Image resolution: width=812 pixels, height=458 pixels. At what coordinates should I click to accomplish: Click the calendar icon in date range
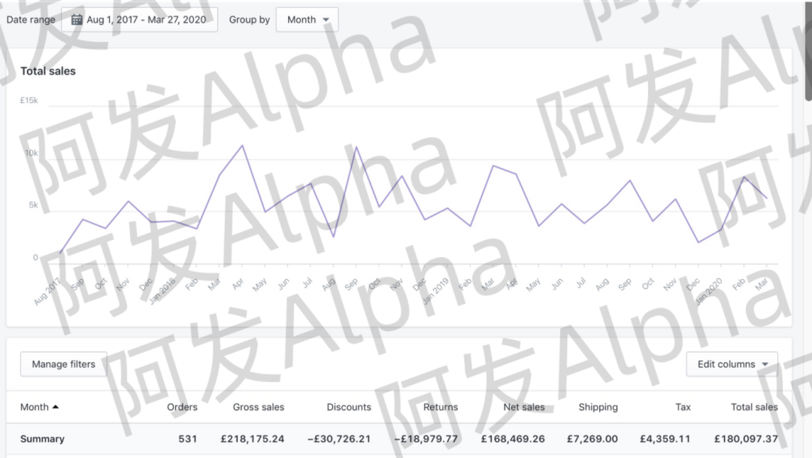click(x=77, y=20)
